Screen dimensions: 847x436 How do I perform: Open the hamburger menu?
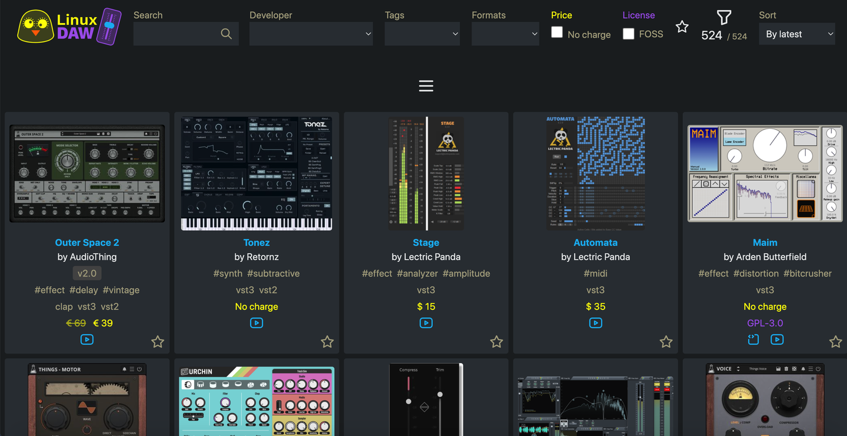pos(426,85)
